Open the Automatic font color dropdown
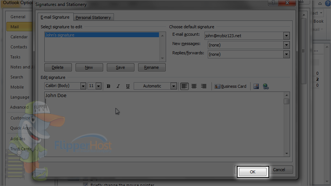 174,86
